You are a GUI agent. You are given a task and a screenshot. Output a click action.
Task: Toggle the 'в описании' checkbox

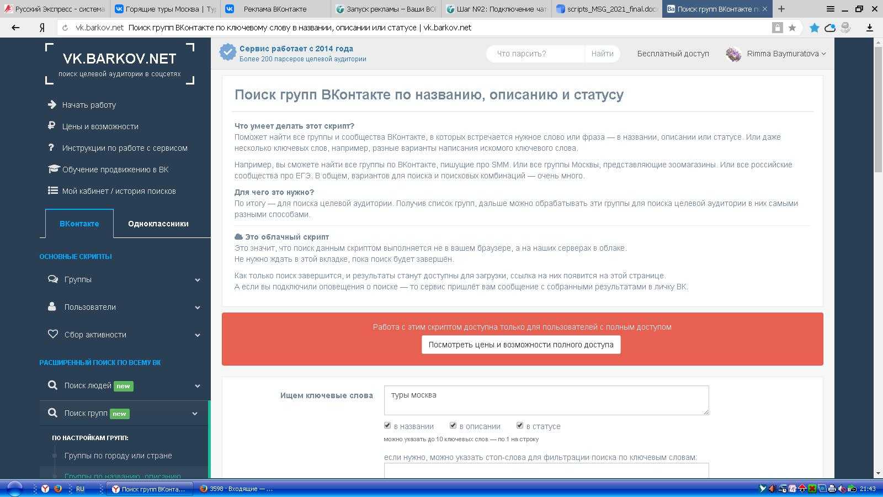tap(453, 425)
